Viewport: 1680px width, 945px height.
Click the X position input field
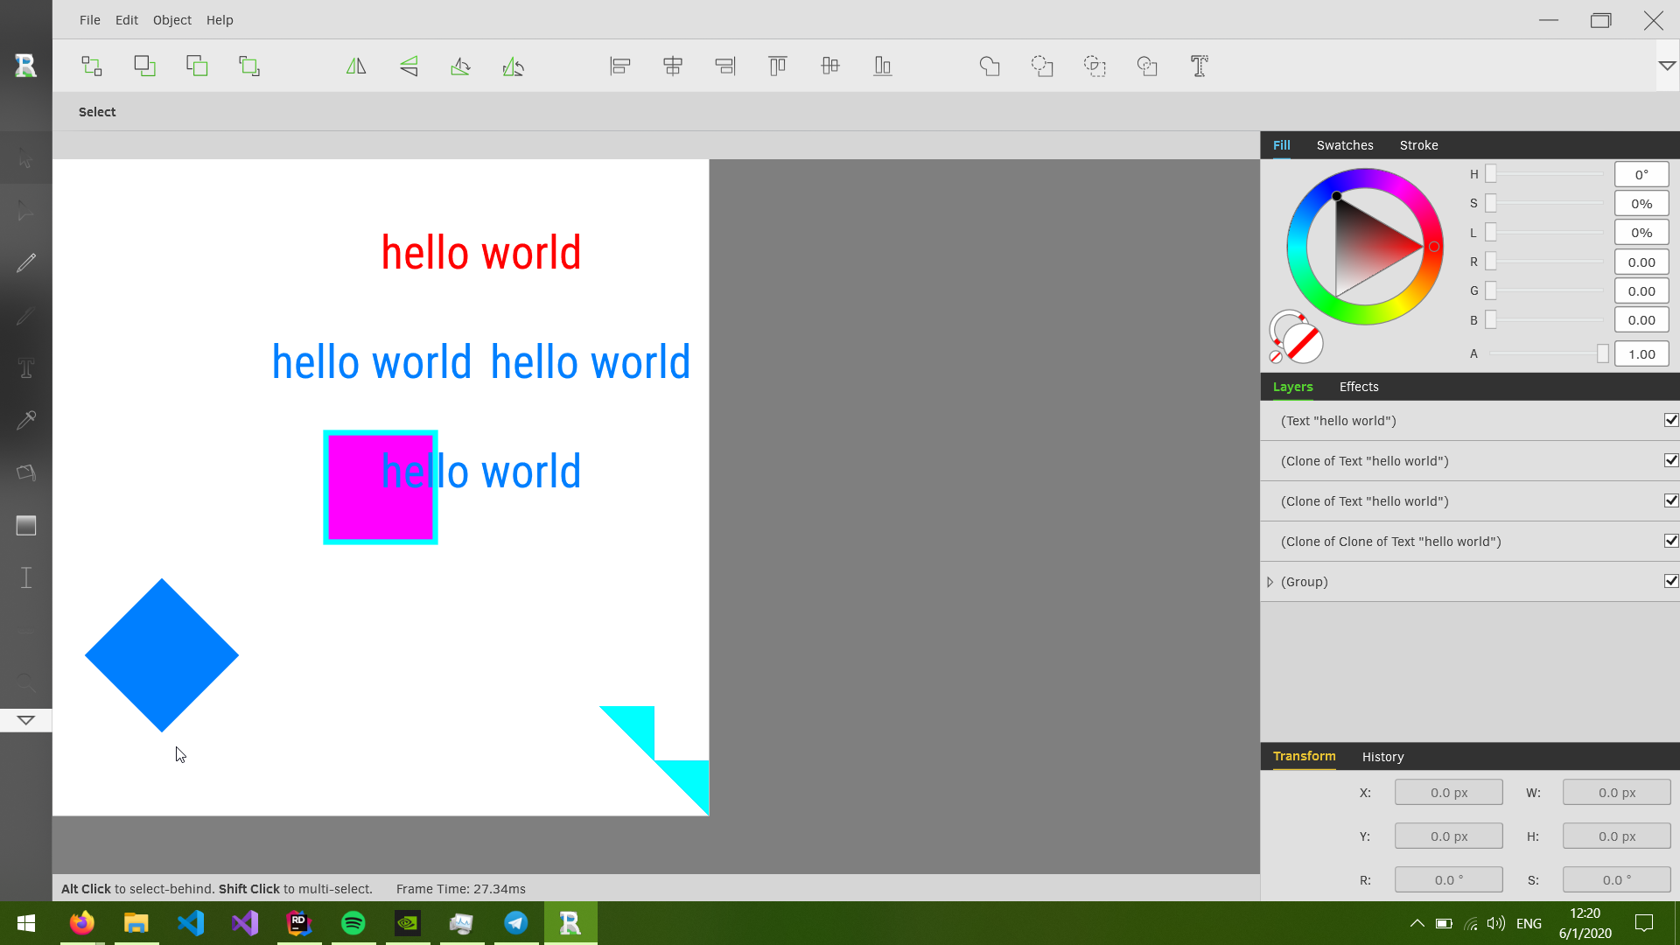point(1448,792)
